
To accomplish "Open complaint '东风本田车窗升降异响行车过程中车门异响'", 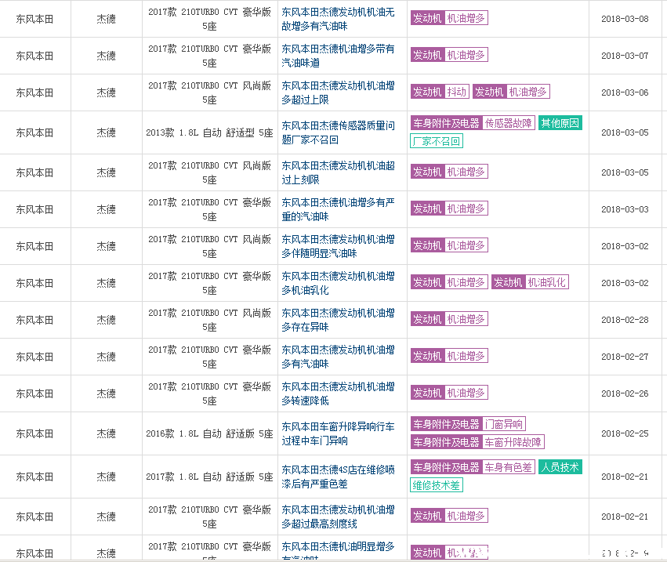I will click(x=338, y=433).
